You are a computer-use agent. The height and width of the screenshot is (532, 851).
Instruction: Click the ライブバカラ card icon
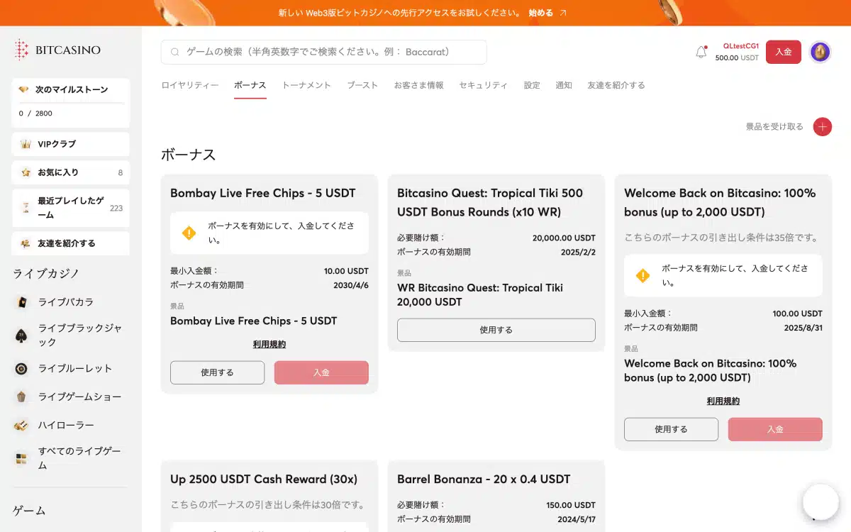point(22,302)
